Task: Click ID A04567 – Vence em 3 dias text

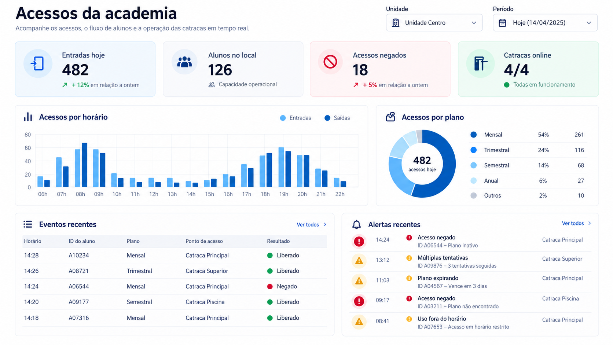Action: [x=452, y=286]
